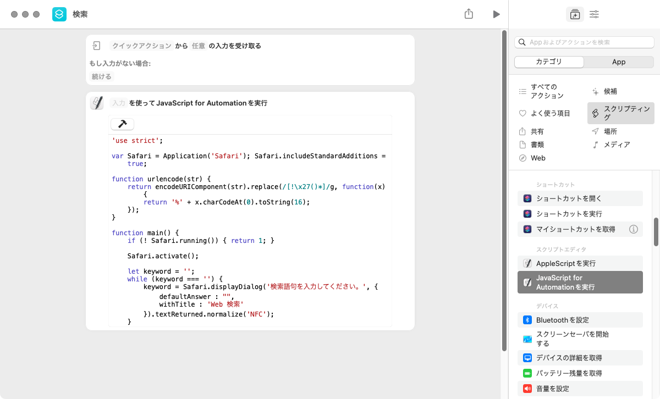The height and width of the screenshot is (399, 660).
Task: Click the action list scrollbar
Action: click(656, 232)
